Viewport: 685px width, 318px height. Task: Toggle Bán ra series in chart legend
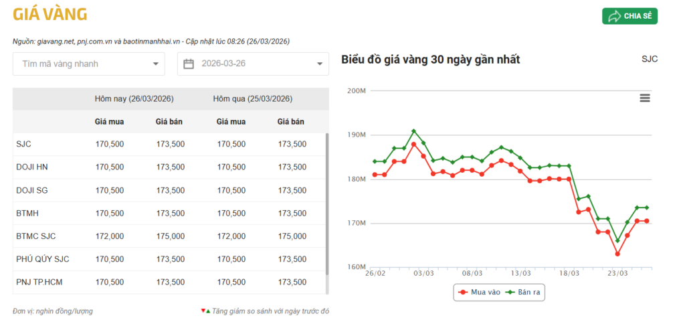point(526,292)
